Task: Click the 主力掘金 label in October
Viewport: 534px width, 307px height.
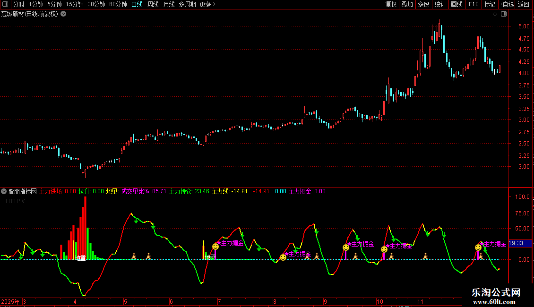Action: coord(401,246)
